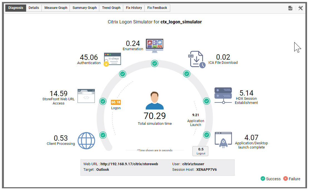Click the user avatar in the center
This screenshot has height=190, width=309.
click(155, 100)
